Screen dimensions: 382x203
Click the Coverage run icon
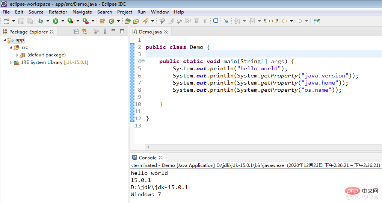70,21
